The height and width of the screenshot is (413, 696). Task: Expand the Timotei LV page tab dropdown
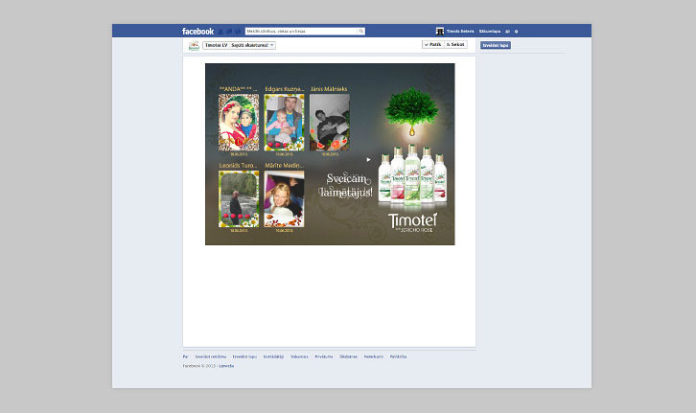[239, 45]
